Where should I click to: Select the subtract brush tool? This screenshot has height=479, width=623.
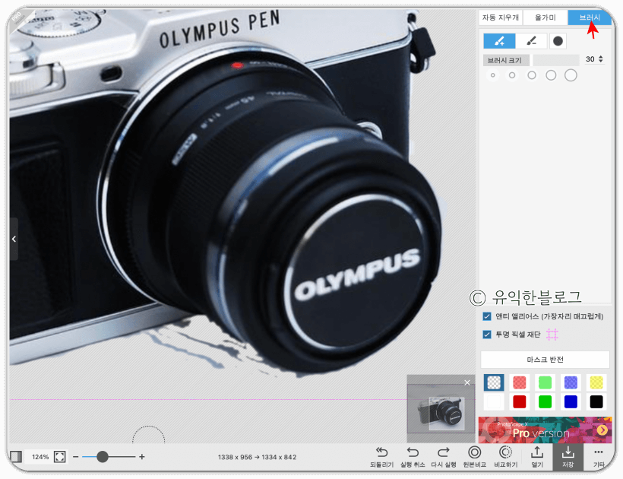[531, 41]
